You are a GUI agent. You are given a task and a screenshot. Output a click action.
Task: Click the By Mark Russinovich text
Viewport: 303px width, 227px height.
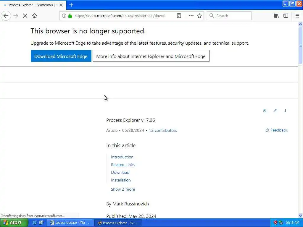tap(128, 204)
